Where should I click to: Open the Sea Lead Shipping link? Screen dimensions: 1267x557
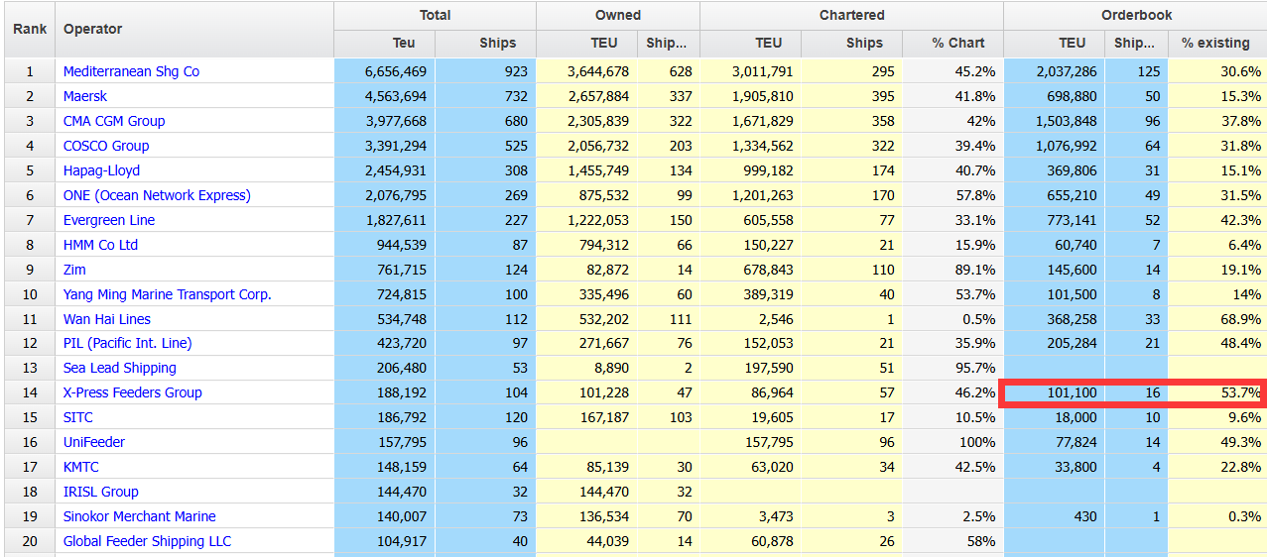point(120,368)
